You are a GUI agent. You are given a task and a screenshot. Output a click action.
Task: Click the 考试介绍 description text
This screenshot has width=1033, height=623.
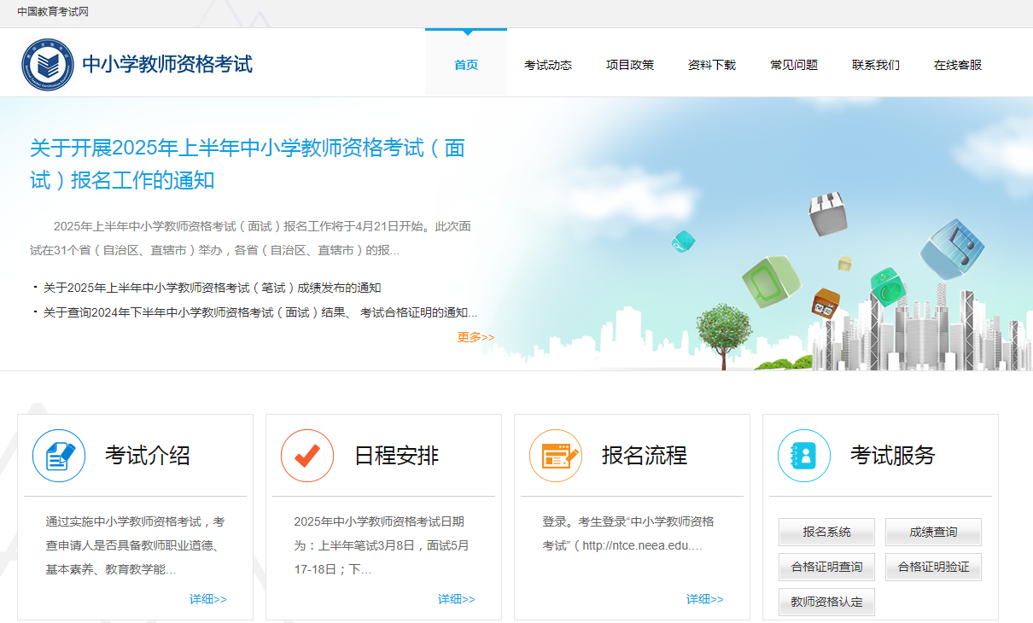135,545
